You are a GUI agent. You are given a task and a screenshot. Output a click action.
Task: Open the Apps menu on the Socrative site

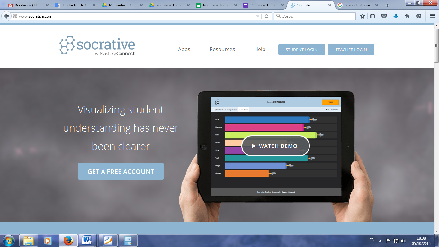[x=184, y=49]
